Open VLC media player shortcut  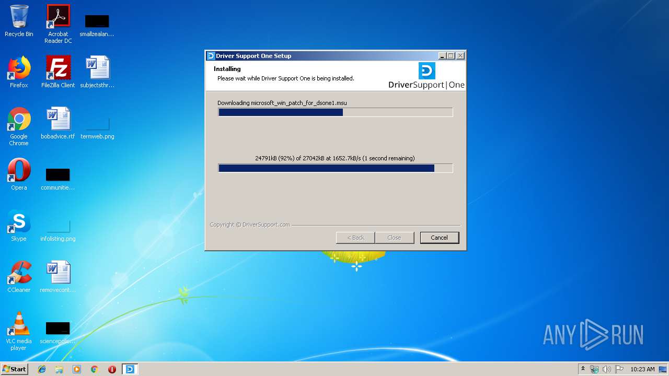click(x=19, y=331)
